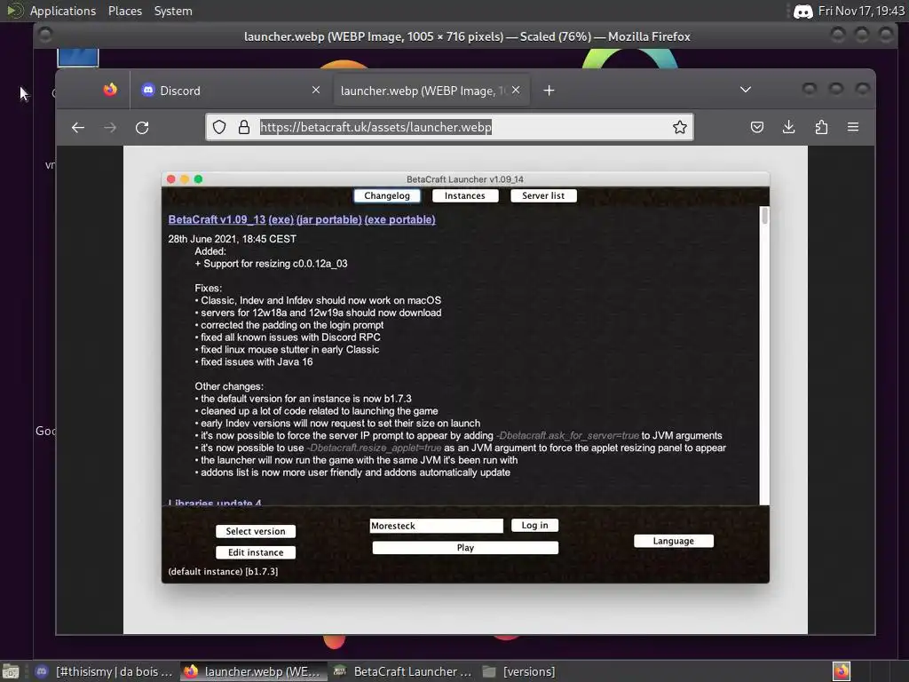Expand the list all tabs chevron
This screenshot has width=909, height=682.
pos(746,90)
